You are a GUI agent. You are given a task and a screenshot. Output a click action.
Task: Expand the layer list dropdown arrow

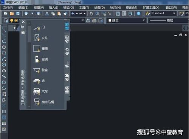point(83,20)
